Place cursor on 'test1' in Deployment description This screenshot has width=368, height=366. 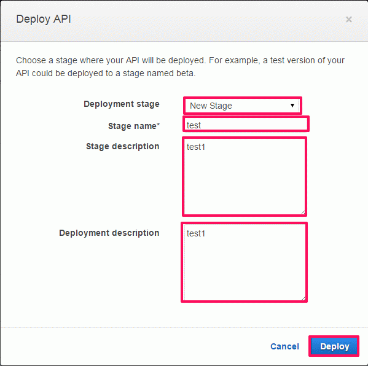click(196, 233)
